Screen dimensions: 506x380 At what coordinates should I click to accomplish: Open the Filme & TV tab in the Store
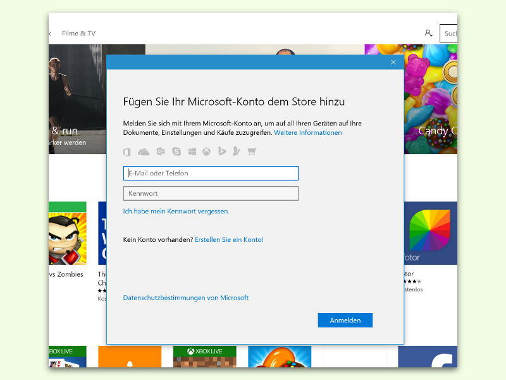tap(78, 34)
